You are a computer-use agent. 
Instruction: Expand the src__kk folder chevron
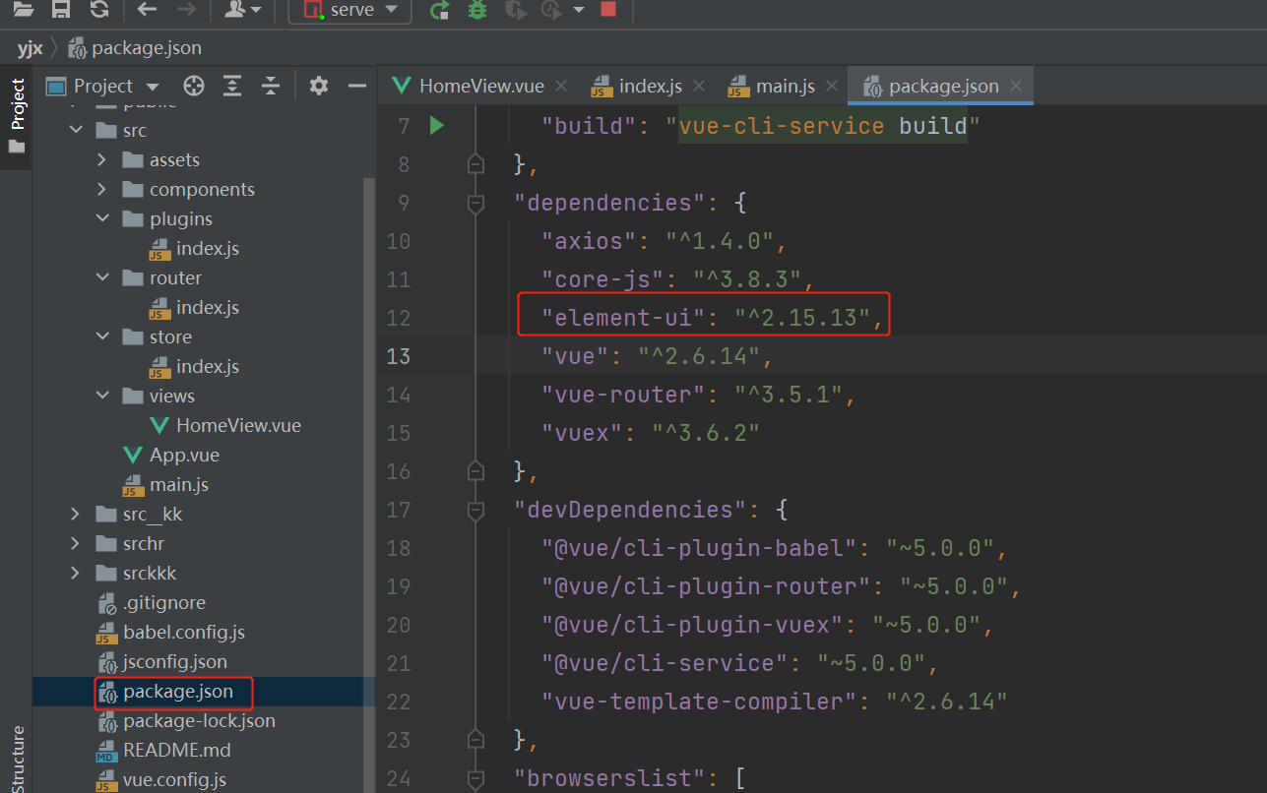(x=75, y=514)
